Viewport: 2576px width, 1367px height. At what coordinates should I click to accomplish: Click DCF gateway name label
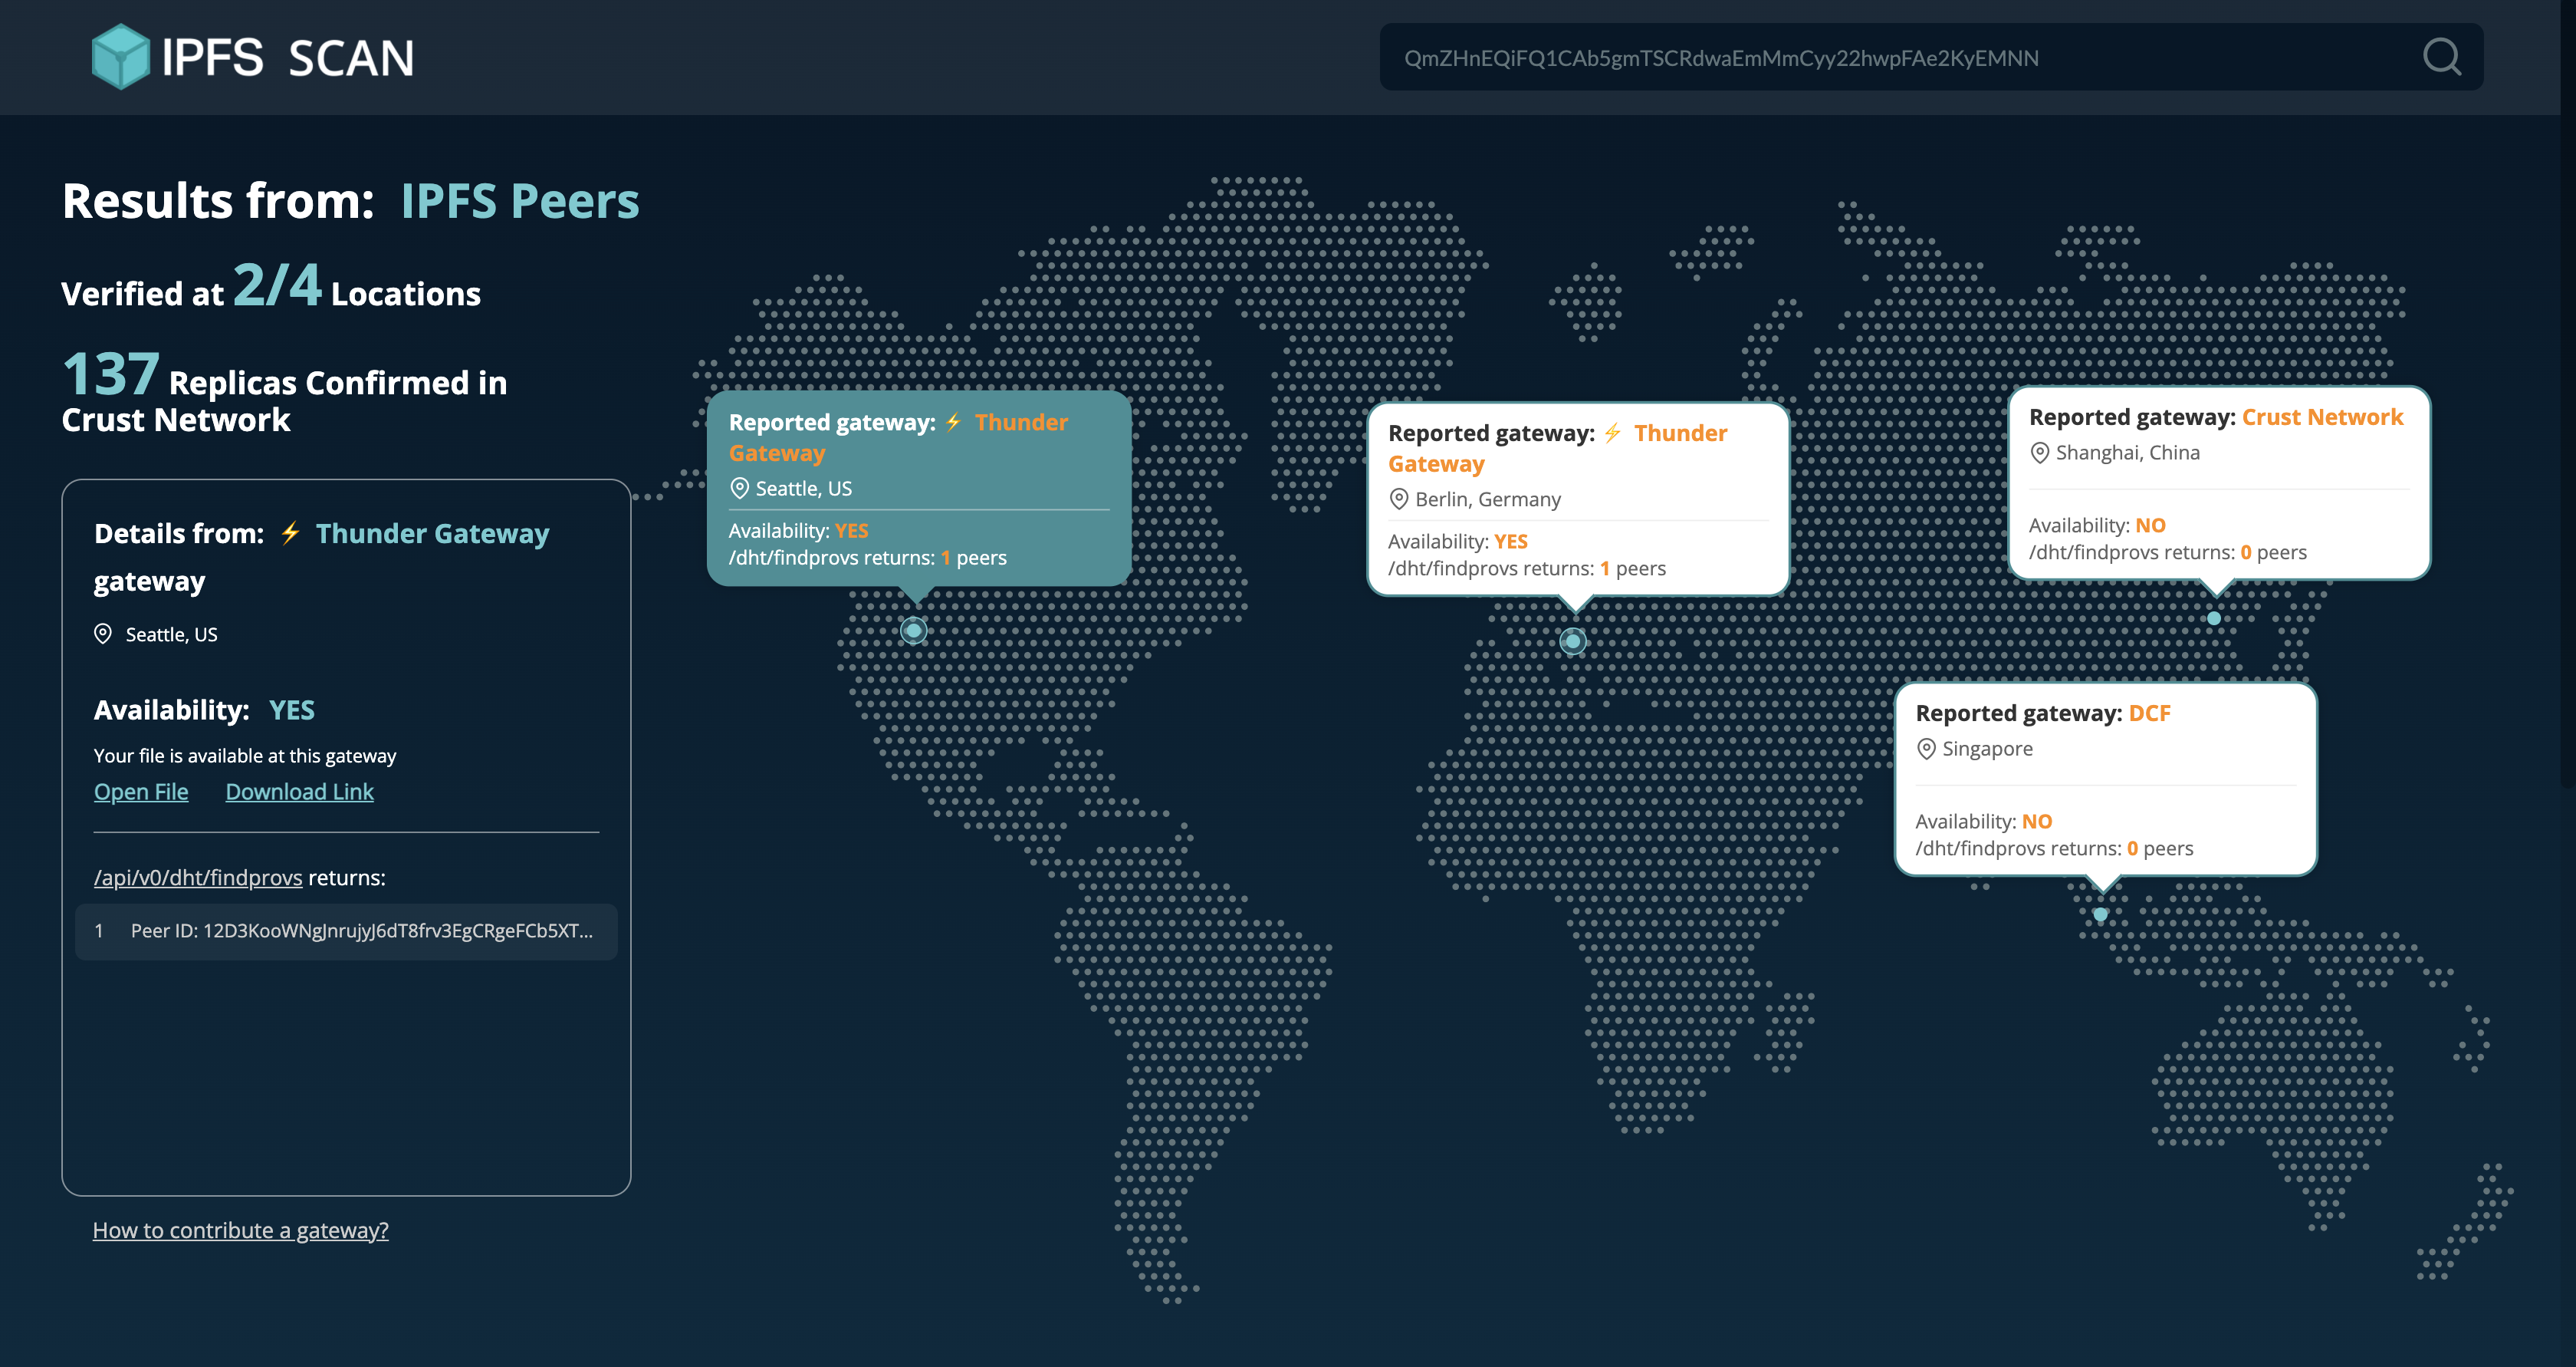(2149, 713)
